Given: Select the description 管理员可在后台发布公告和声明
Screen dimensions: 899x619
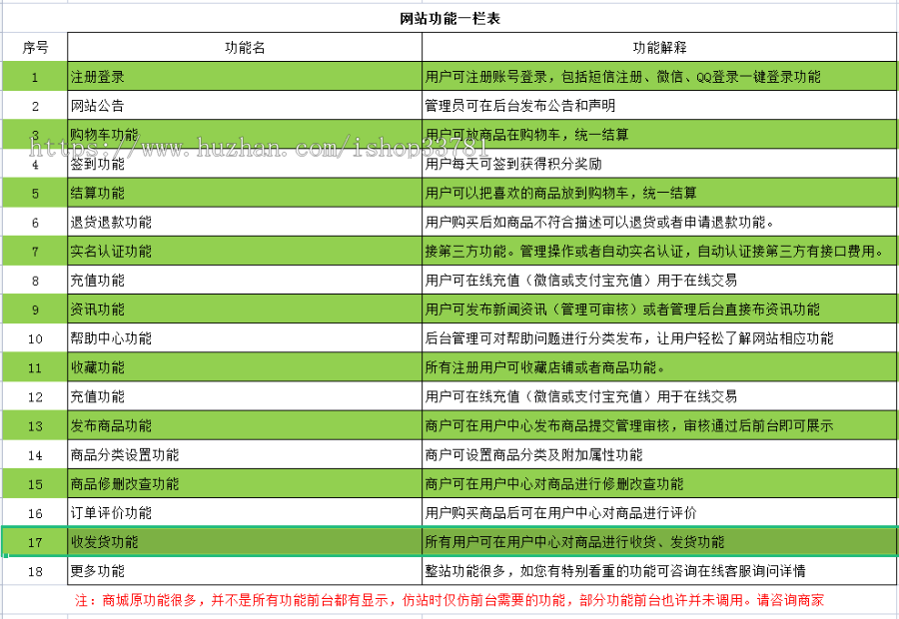Looking at the screenshot, I should tap(659, 106).
